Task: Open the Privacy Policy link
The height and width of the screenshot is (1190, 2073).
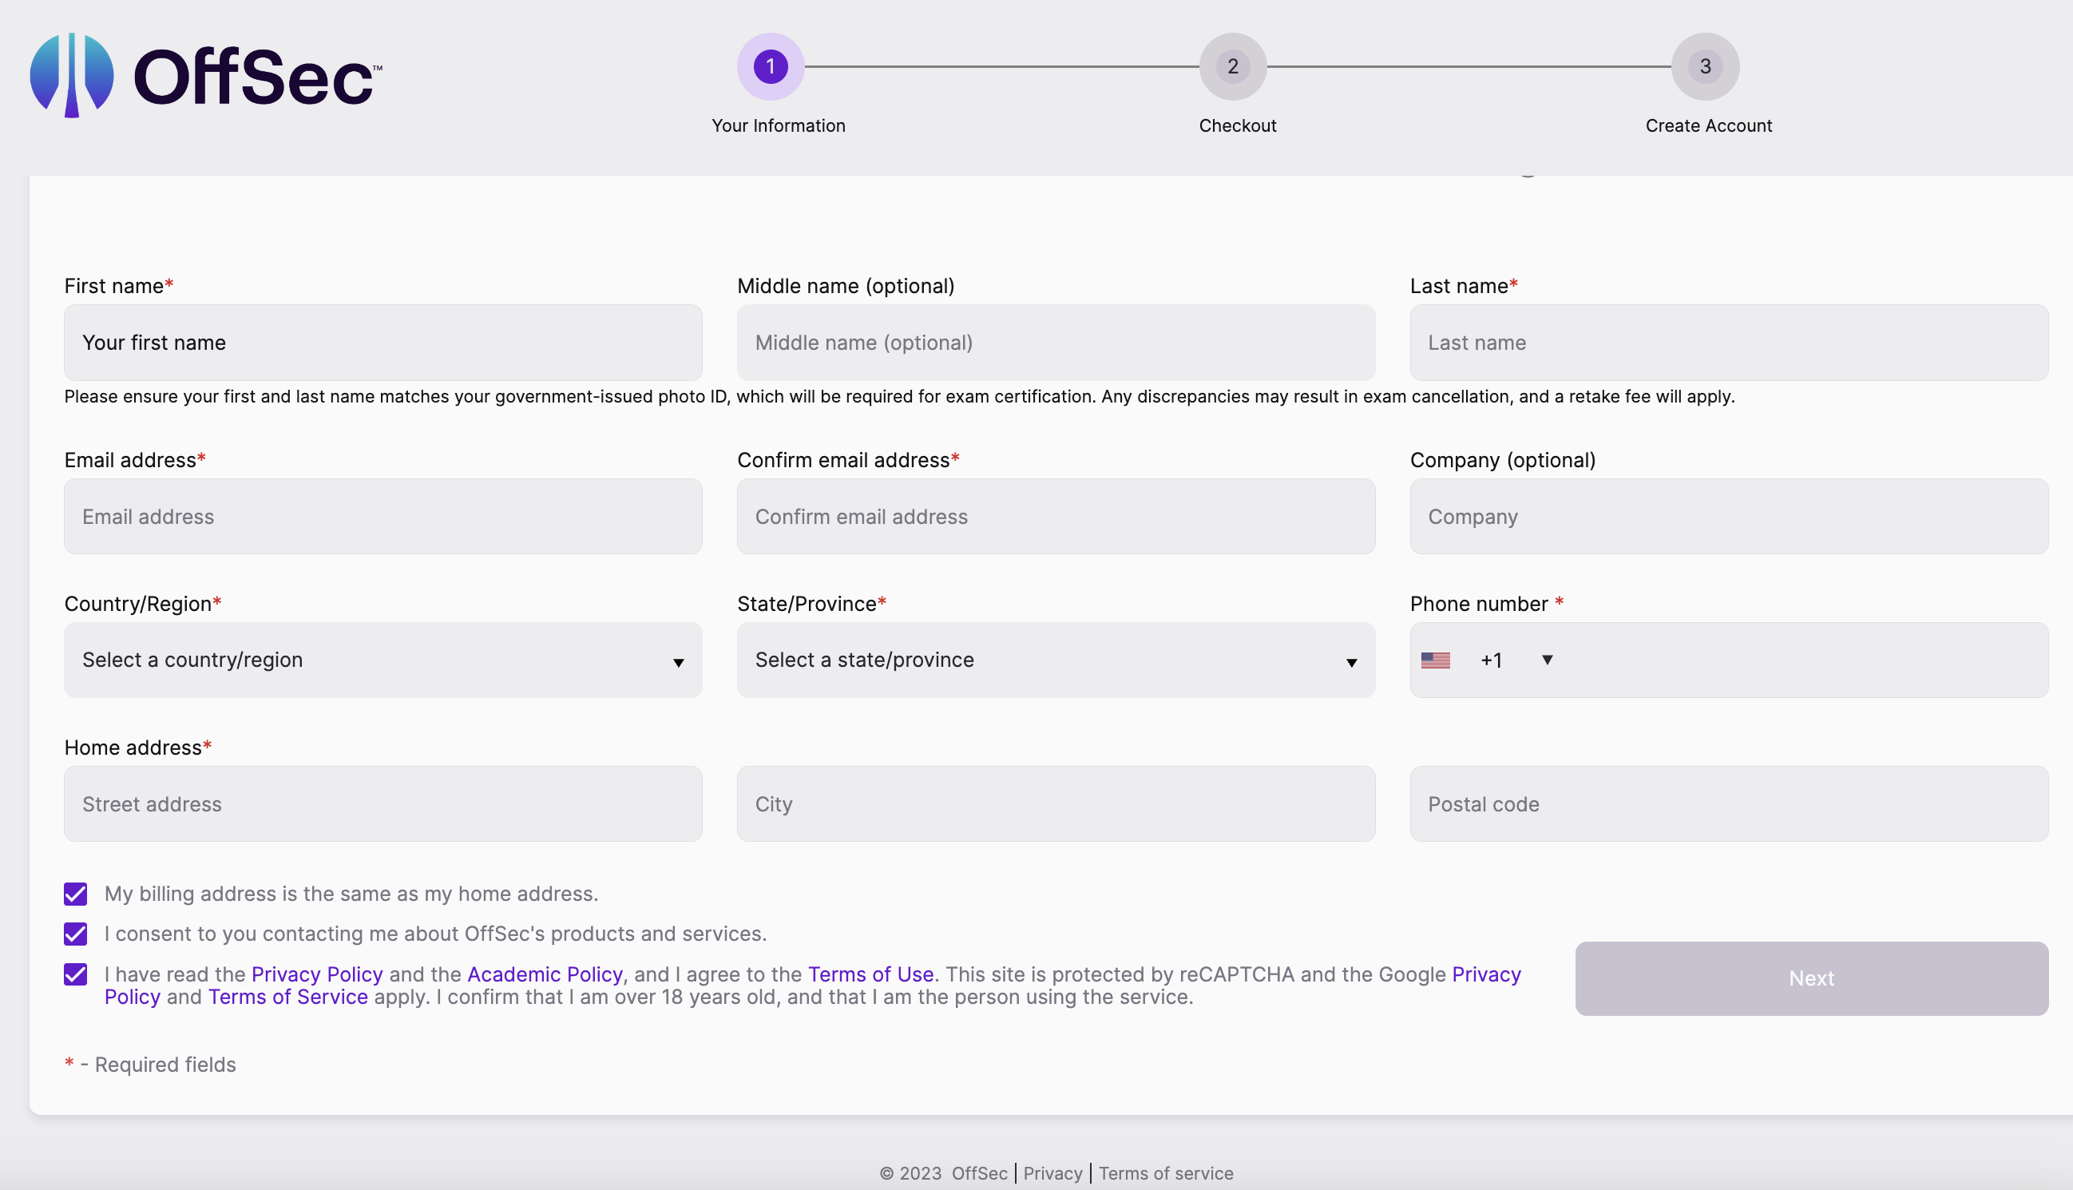Action: [316, 974]
